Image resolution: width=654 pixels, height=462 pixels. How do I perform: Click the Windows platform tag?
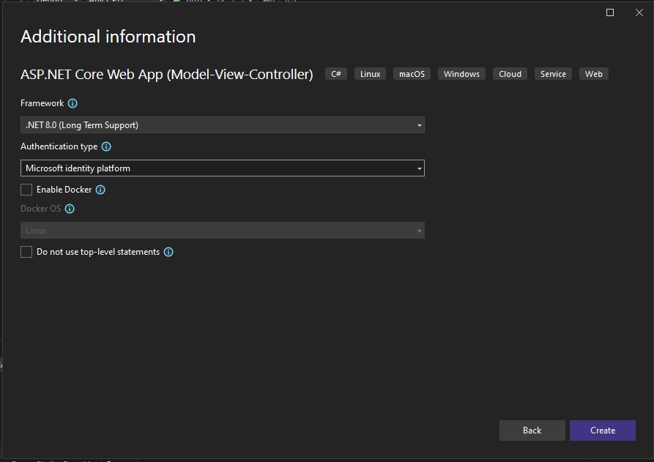tap(461, 74)
